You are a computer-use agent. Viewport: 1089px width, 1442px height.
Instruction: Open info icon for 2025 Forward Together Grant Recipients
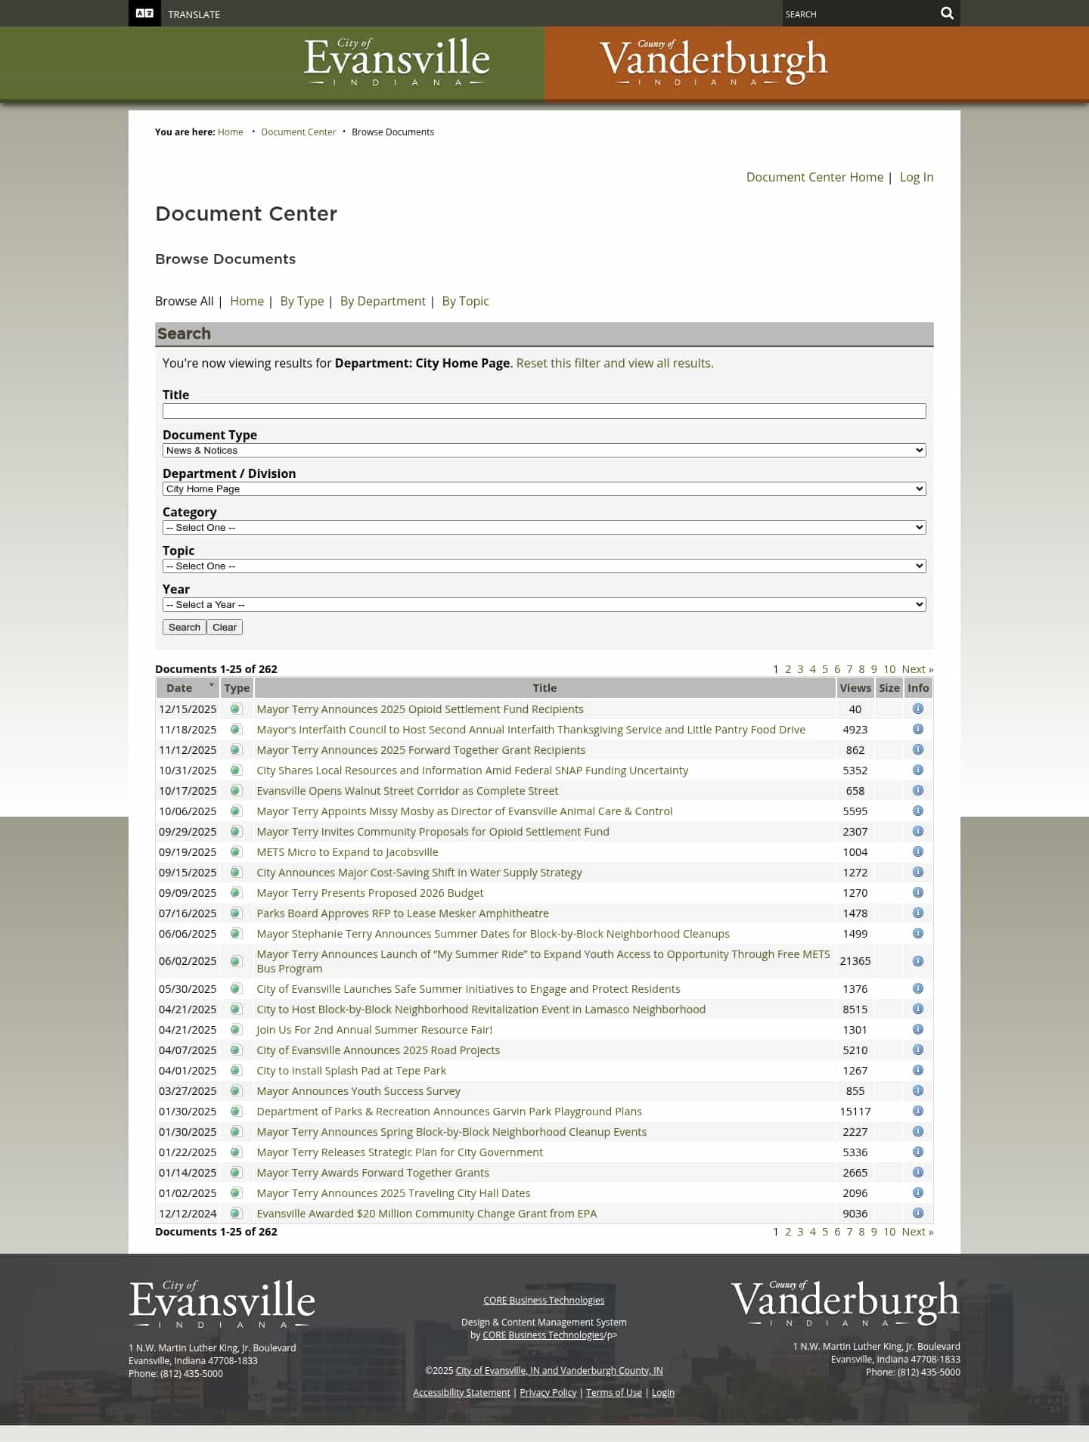click(918, 750)
